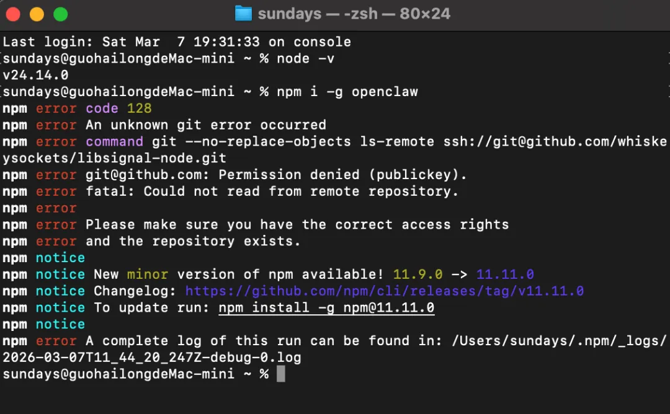The image size is (670, 414).
Task: Click the 'node -v' command text
Action: point(305,59)
